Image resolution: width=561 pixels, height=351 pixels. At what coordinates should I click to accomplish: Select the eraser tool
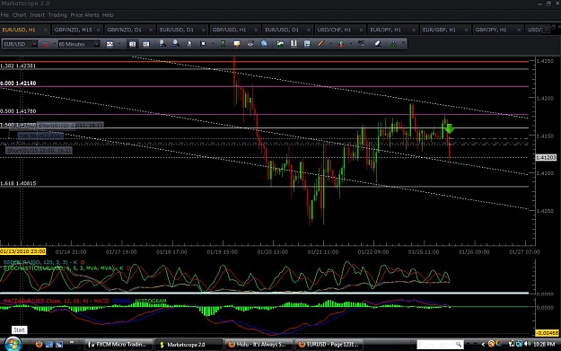tap(378, 44)
